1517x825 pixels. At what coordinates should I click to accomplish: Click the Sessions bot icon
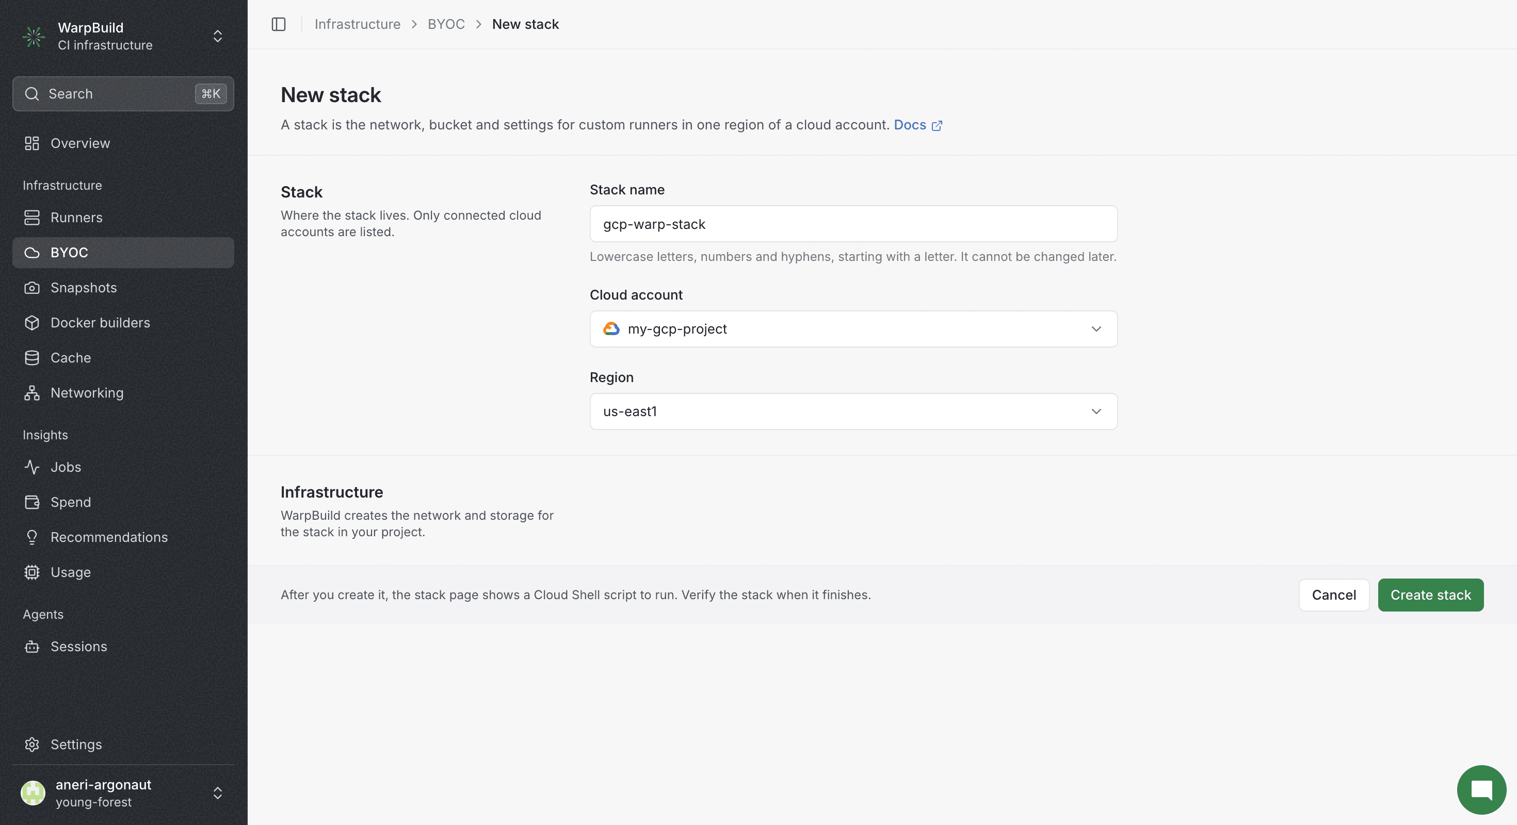coord(32,647)
